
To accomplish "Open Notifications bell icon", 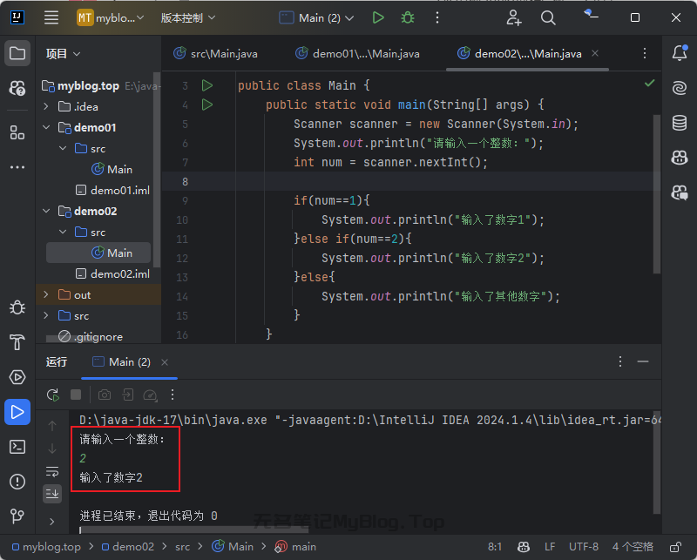I will click(680, 53).
